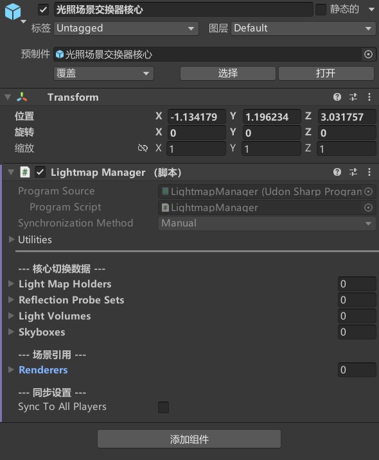Screen dimensions: 379x460
Task: Click the position Y field 1.196234
Action: pyautogui.click(x=272, y=117)
